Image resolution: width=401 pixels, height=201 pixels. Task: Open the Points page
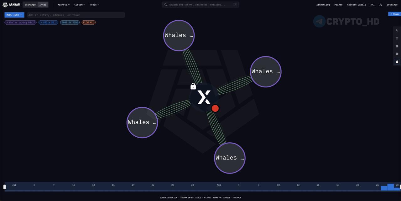click(x=338, y=5)
